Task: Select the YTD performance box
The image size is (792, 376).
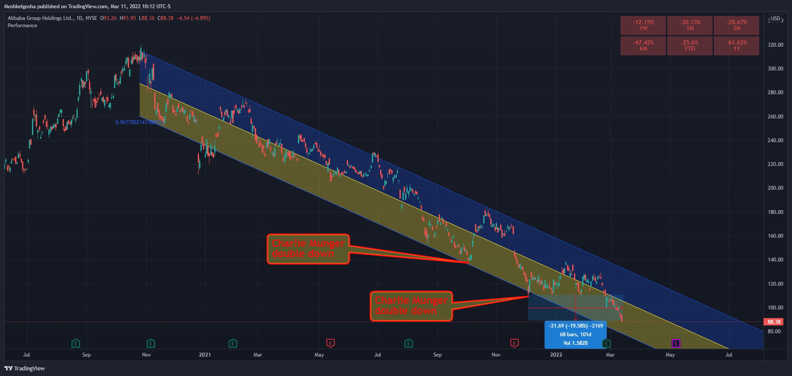Action: point(690,46)
